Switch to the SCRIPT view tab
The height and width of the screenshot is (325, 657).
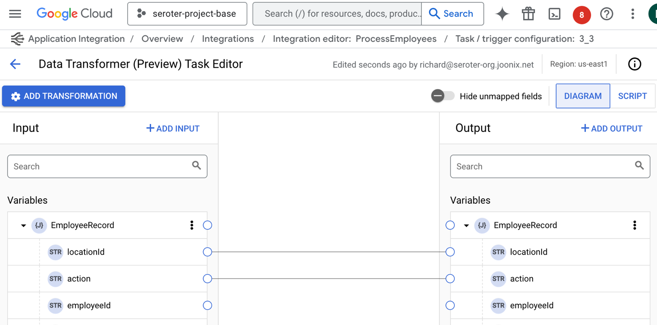coord(632,96)
